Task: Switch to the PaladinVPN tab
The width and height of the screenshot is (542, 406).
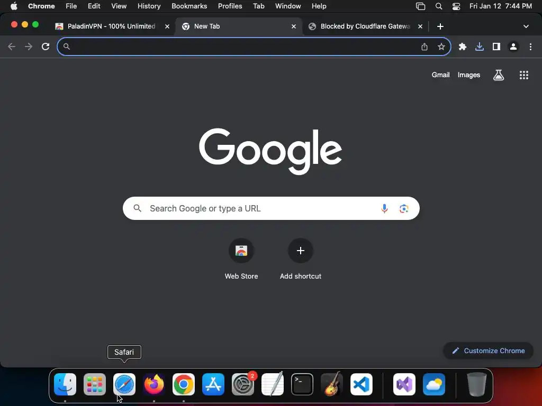Action: [111, 26]
